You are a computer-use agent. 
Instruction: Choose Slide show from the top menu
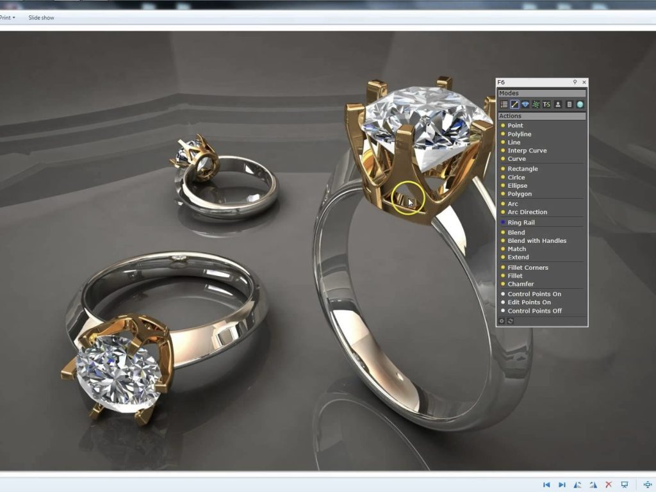pos(41,18)
